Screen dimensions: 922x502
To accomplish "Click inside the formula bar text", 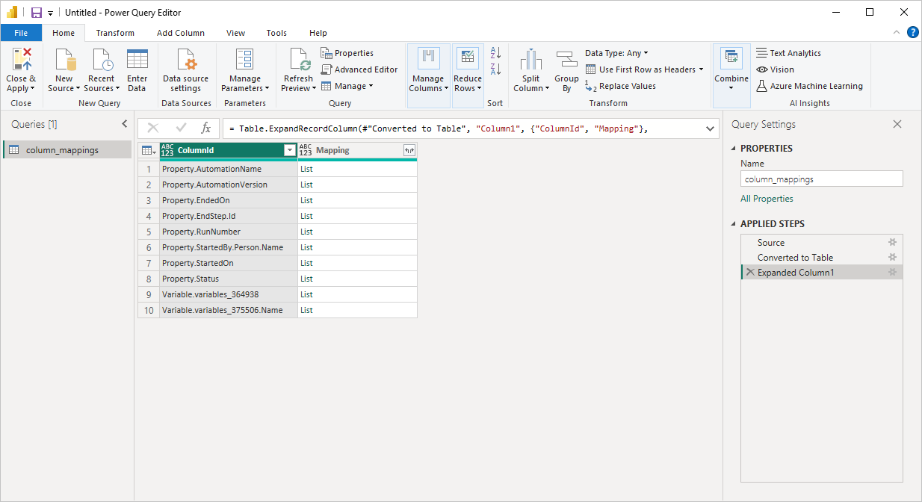I will coord(462,128).
